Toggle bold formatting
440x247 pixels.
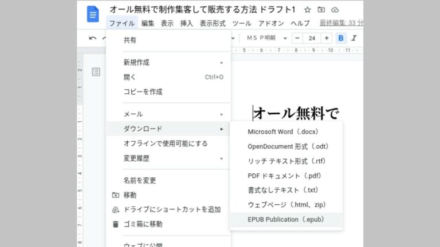(341, 38)
